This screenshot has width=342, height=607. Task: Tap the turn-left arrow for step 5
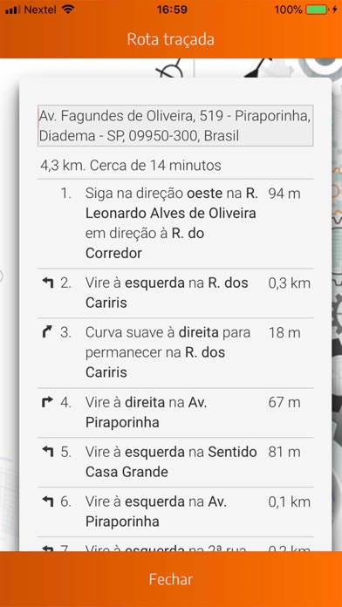(x=48, y=452)
